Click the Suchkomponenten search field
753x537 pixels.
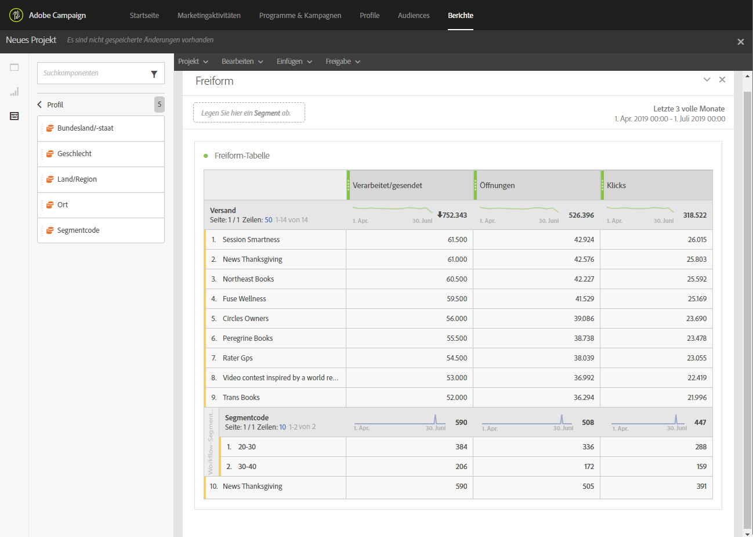pos(101,73)
